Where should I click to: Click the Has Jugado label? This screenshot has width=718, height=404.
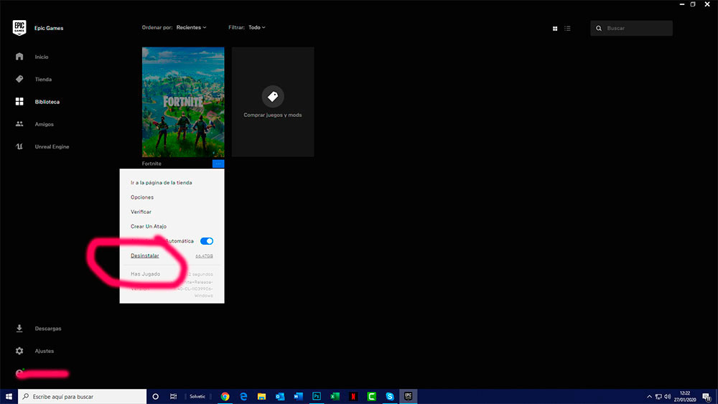(x=145, y=273)
